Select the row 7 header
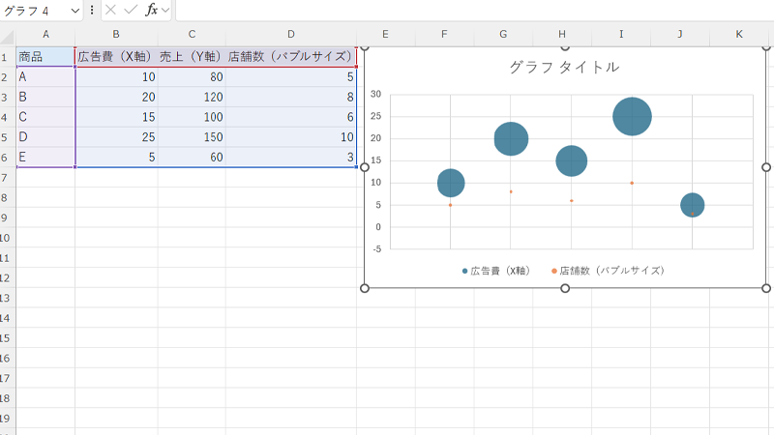The height and width of the screenshot is (435, 774). pyautogui.click(x=7, y=178)
